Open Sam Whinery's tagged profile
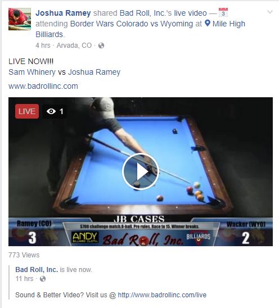Screen dimensions: 279x308 click(32, 72)
